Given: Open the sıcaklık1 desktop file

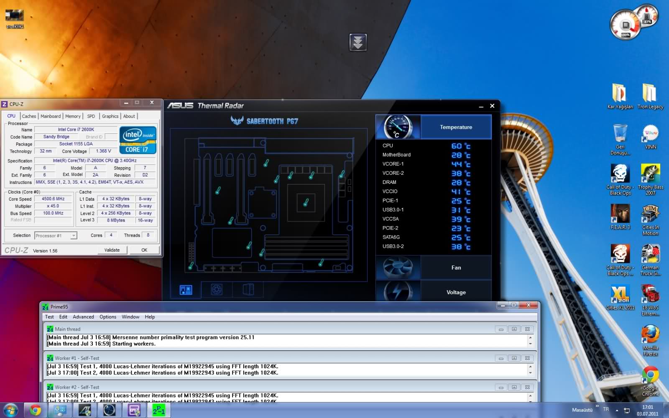Looking at the screenshot, I should [15, 18].
